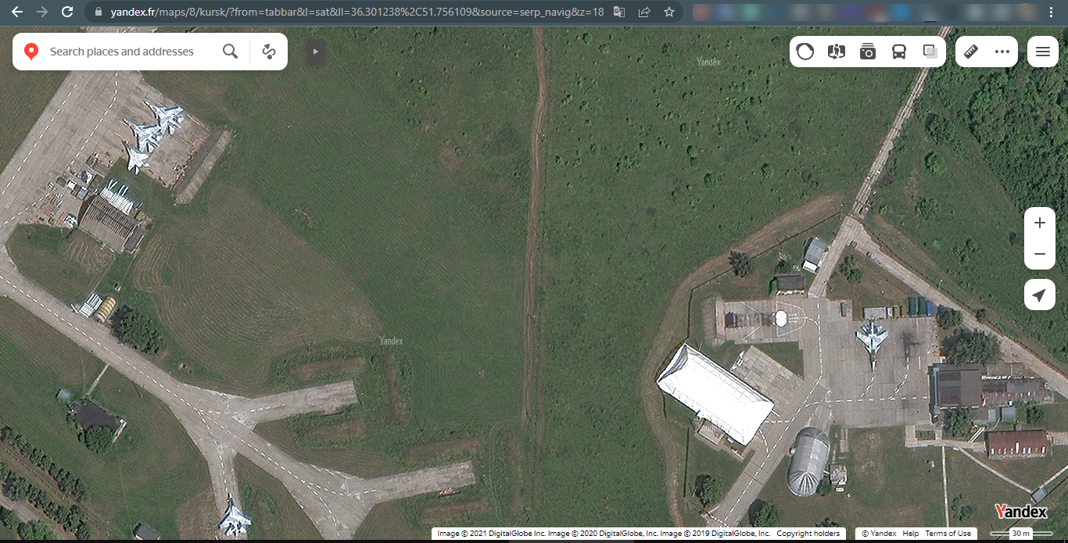Open the route directions tool

coord(269,52)
